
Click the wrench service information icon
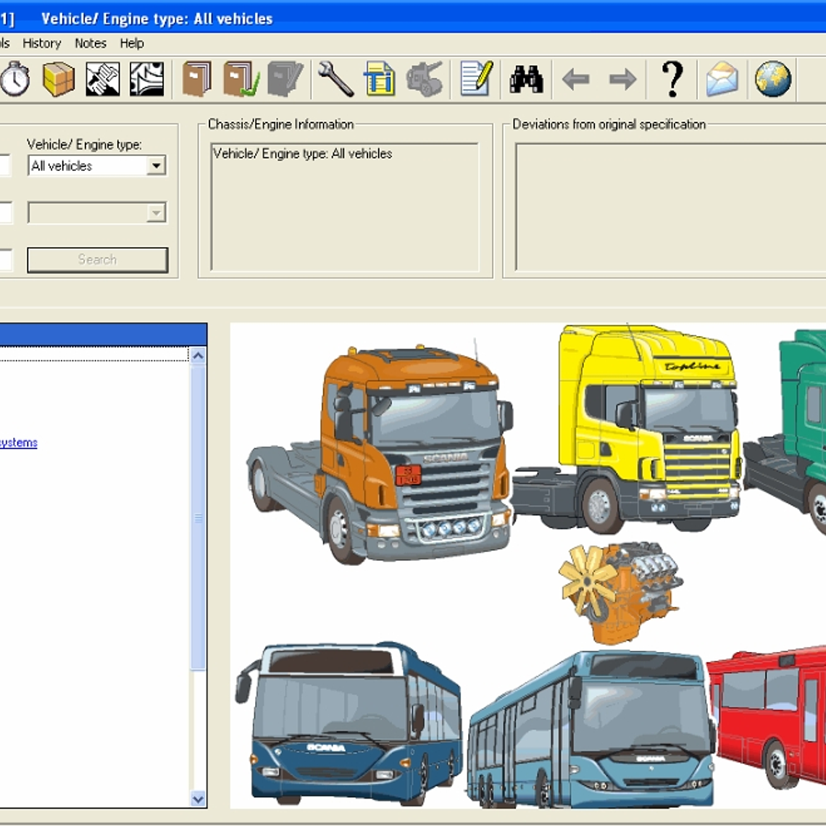334,78
